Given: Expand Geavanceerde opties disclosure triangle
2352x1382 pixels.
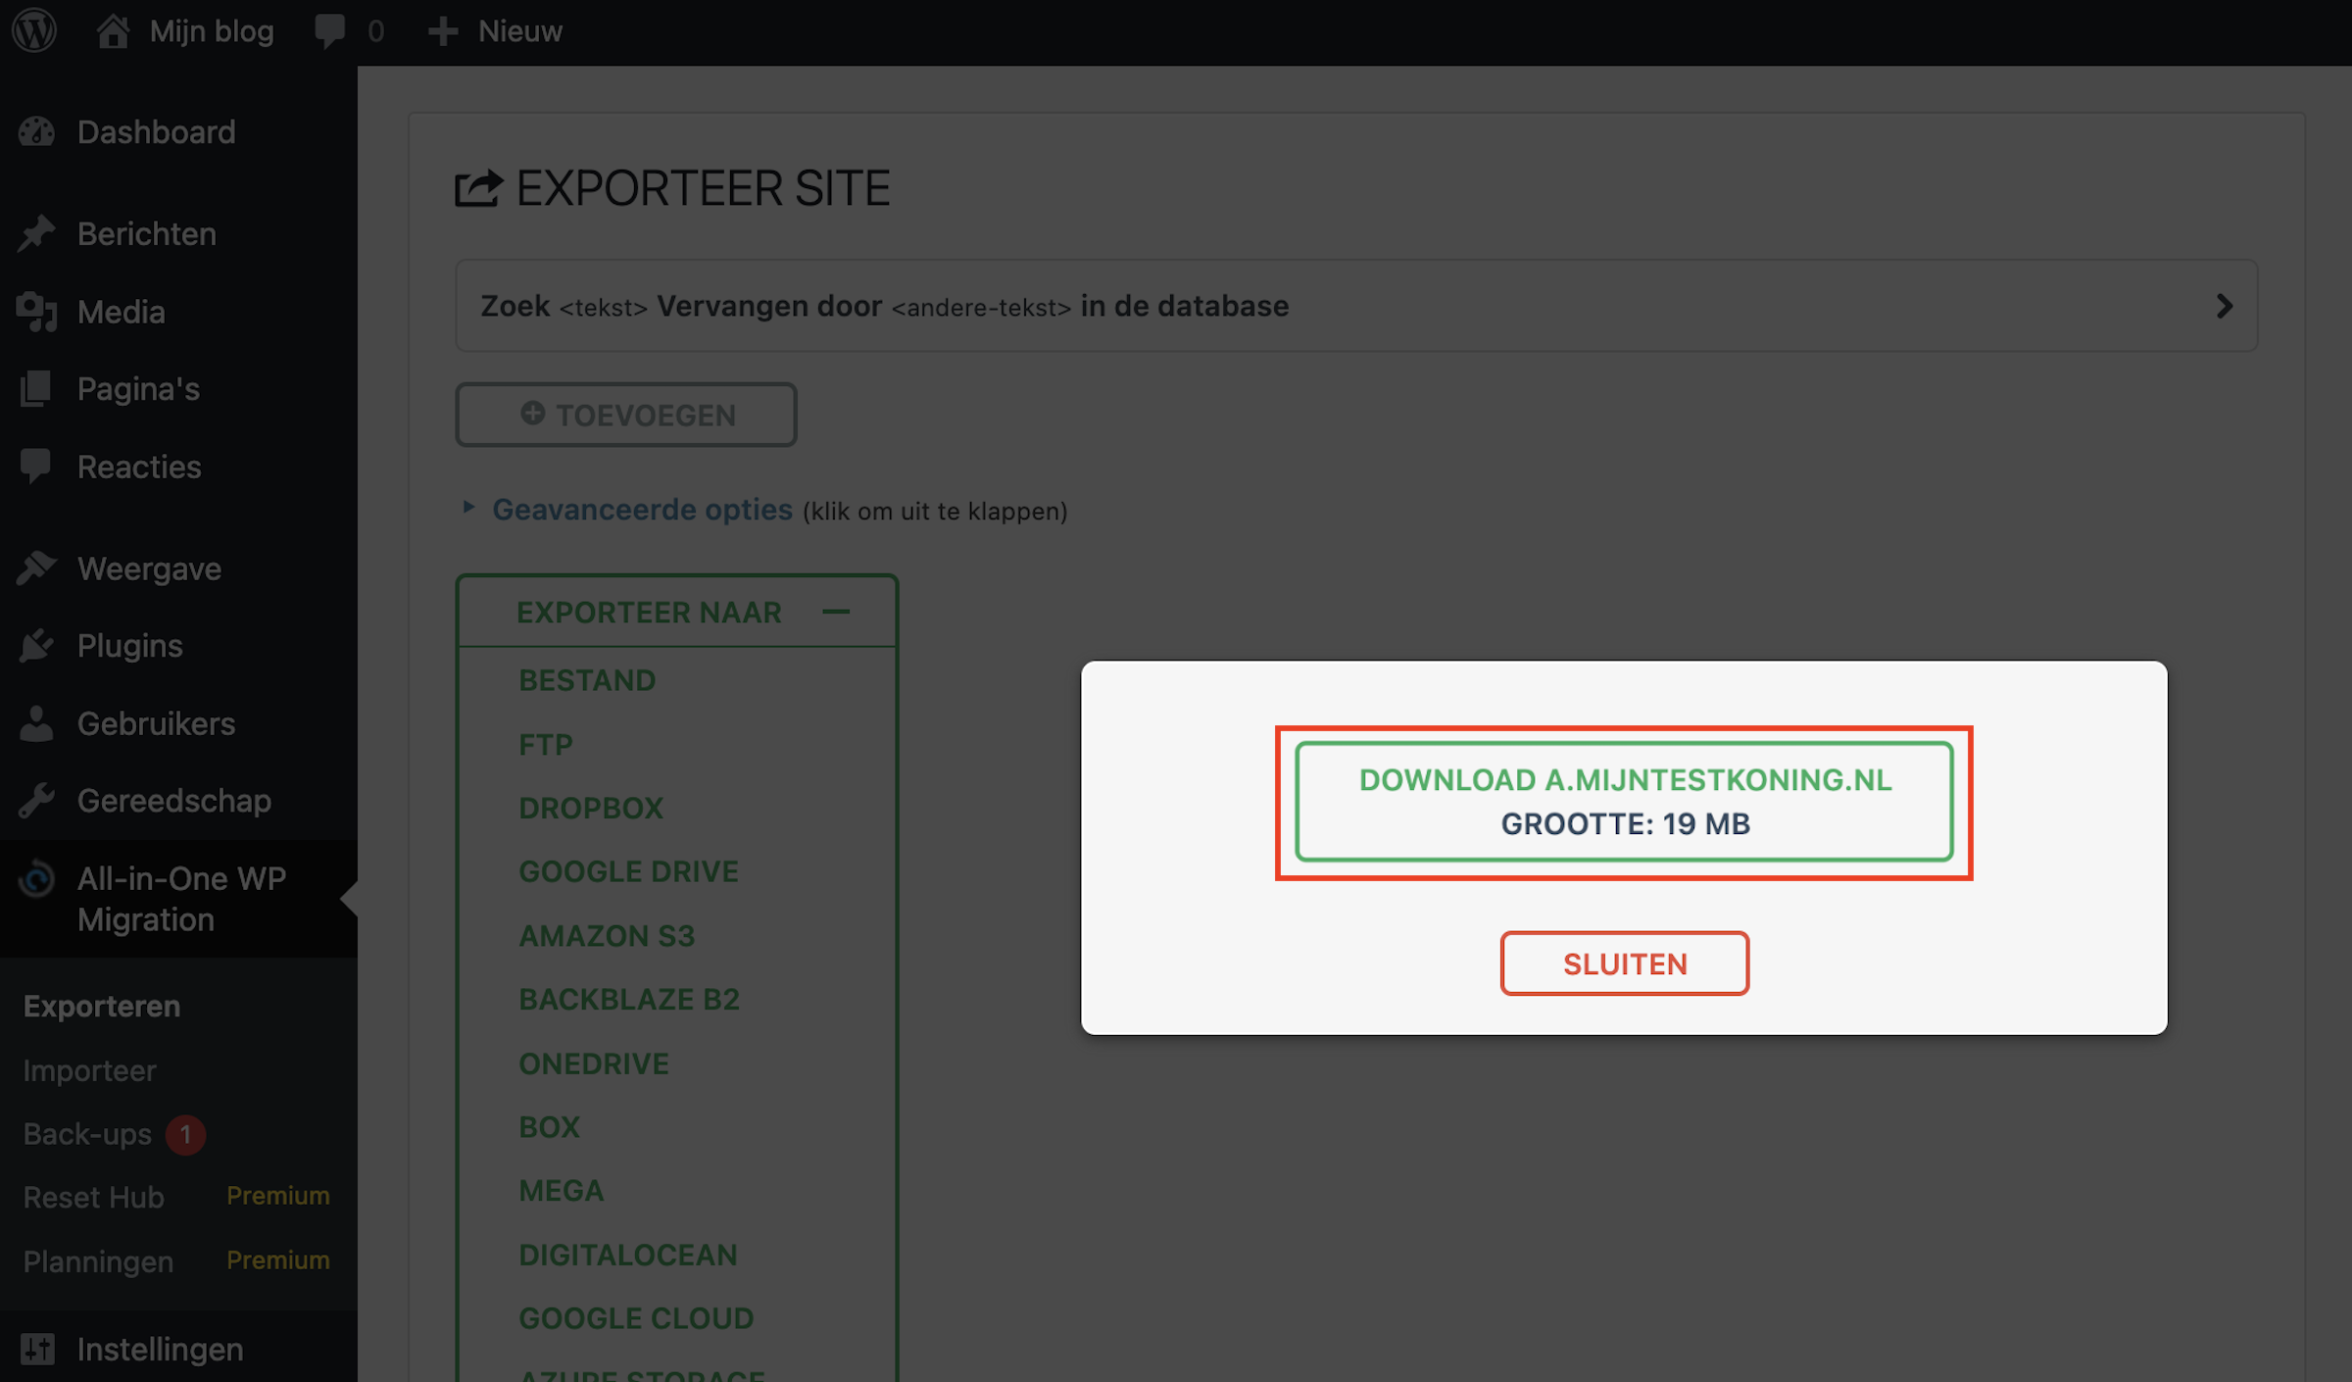Looking at the screenshot, I should click(468, 508).
